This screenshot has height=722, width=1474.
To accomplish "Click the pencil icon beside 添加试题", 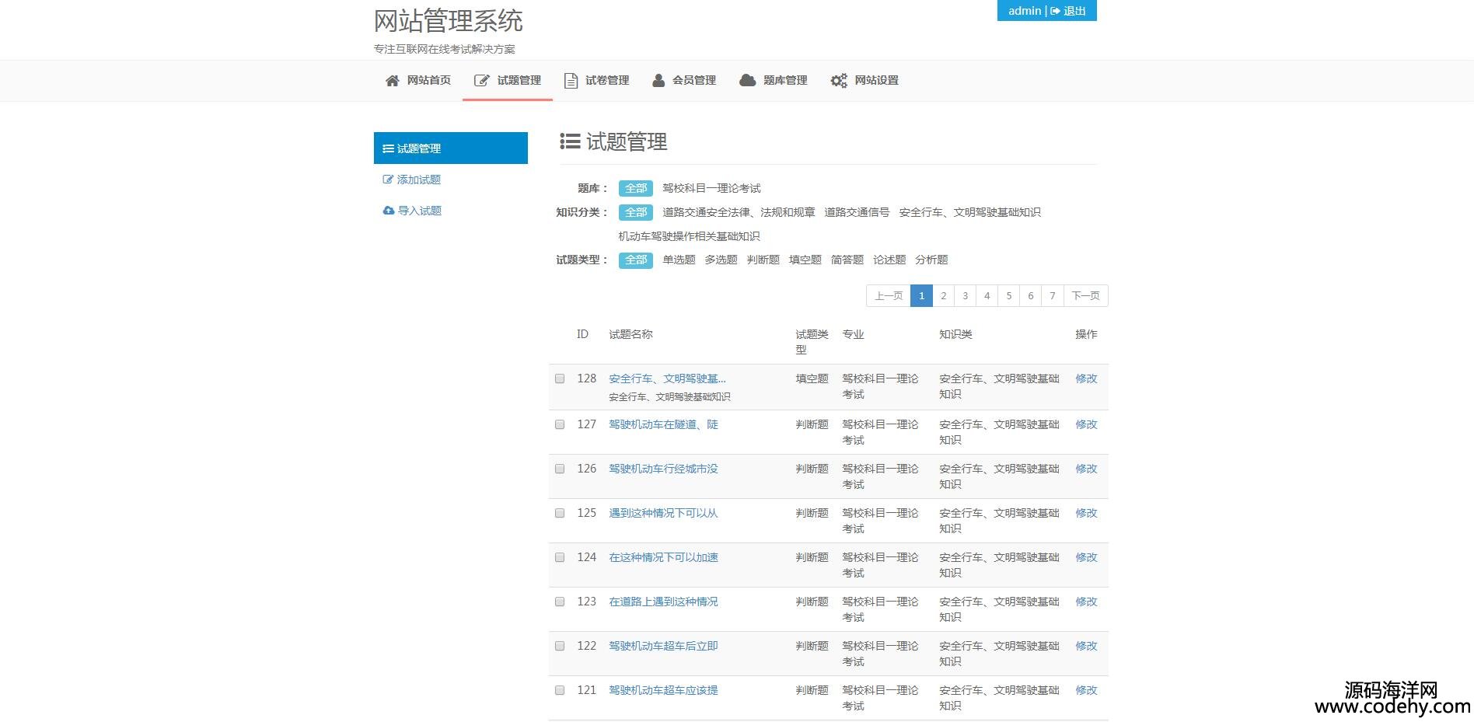I will (x=388, y=180).
